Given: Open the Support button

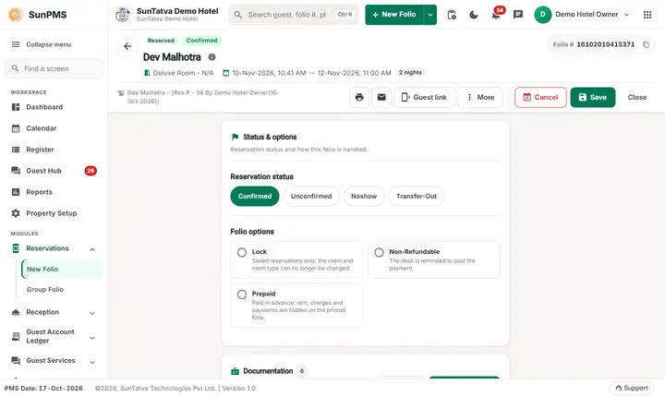Looking at the screenshot, I should [x=632, y=388].
